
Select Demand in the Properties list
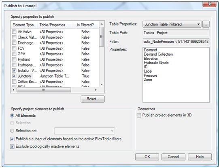151,50
